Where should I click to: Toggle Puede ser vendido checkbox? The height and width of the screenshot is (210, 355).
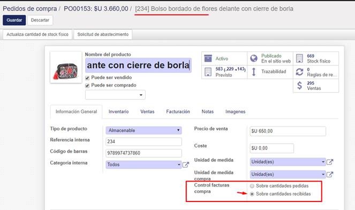[87, 78]
